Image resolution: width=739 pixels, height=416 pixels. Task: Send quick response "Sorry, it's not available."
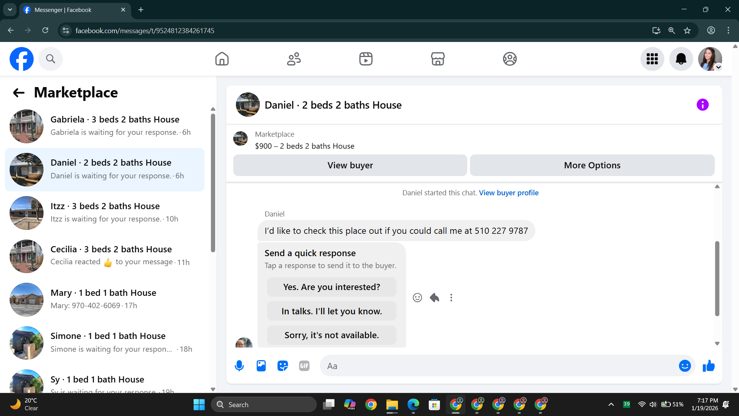point(331,335)
